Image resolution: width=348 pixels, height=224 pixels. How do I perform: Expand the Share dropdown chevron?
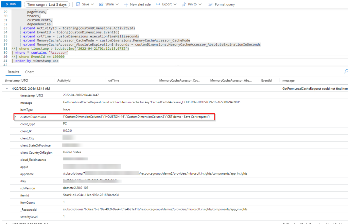point(117,4)
